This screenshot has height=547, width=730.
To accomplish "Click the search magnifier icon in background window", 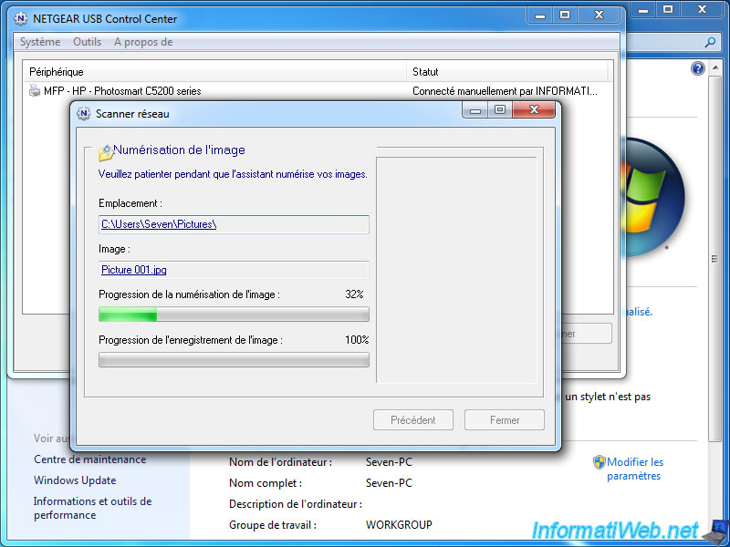I will click(x=710, y=42).
